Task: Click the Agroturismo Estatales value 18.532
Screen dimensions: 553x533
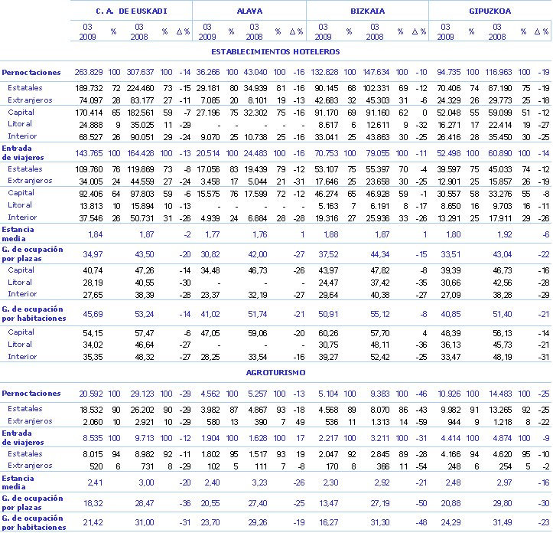Action: tap(91, 410)
